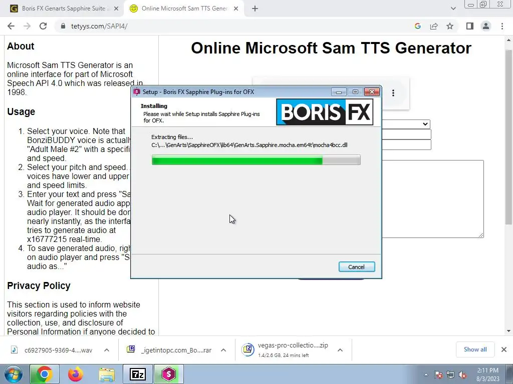
Task: Open the Chrome side panel icon
Action: [470, 26]
